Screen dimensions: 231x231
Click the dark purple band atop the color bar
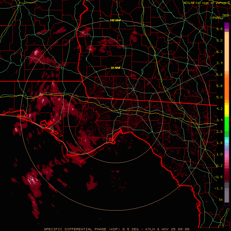coord(227,26)
